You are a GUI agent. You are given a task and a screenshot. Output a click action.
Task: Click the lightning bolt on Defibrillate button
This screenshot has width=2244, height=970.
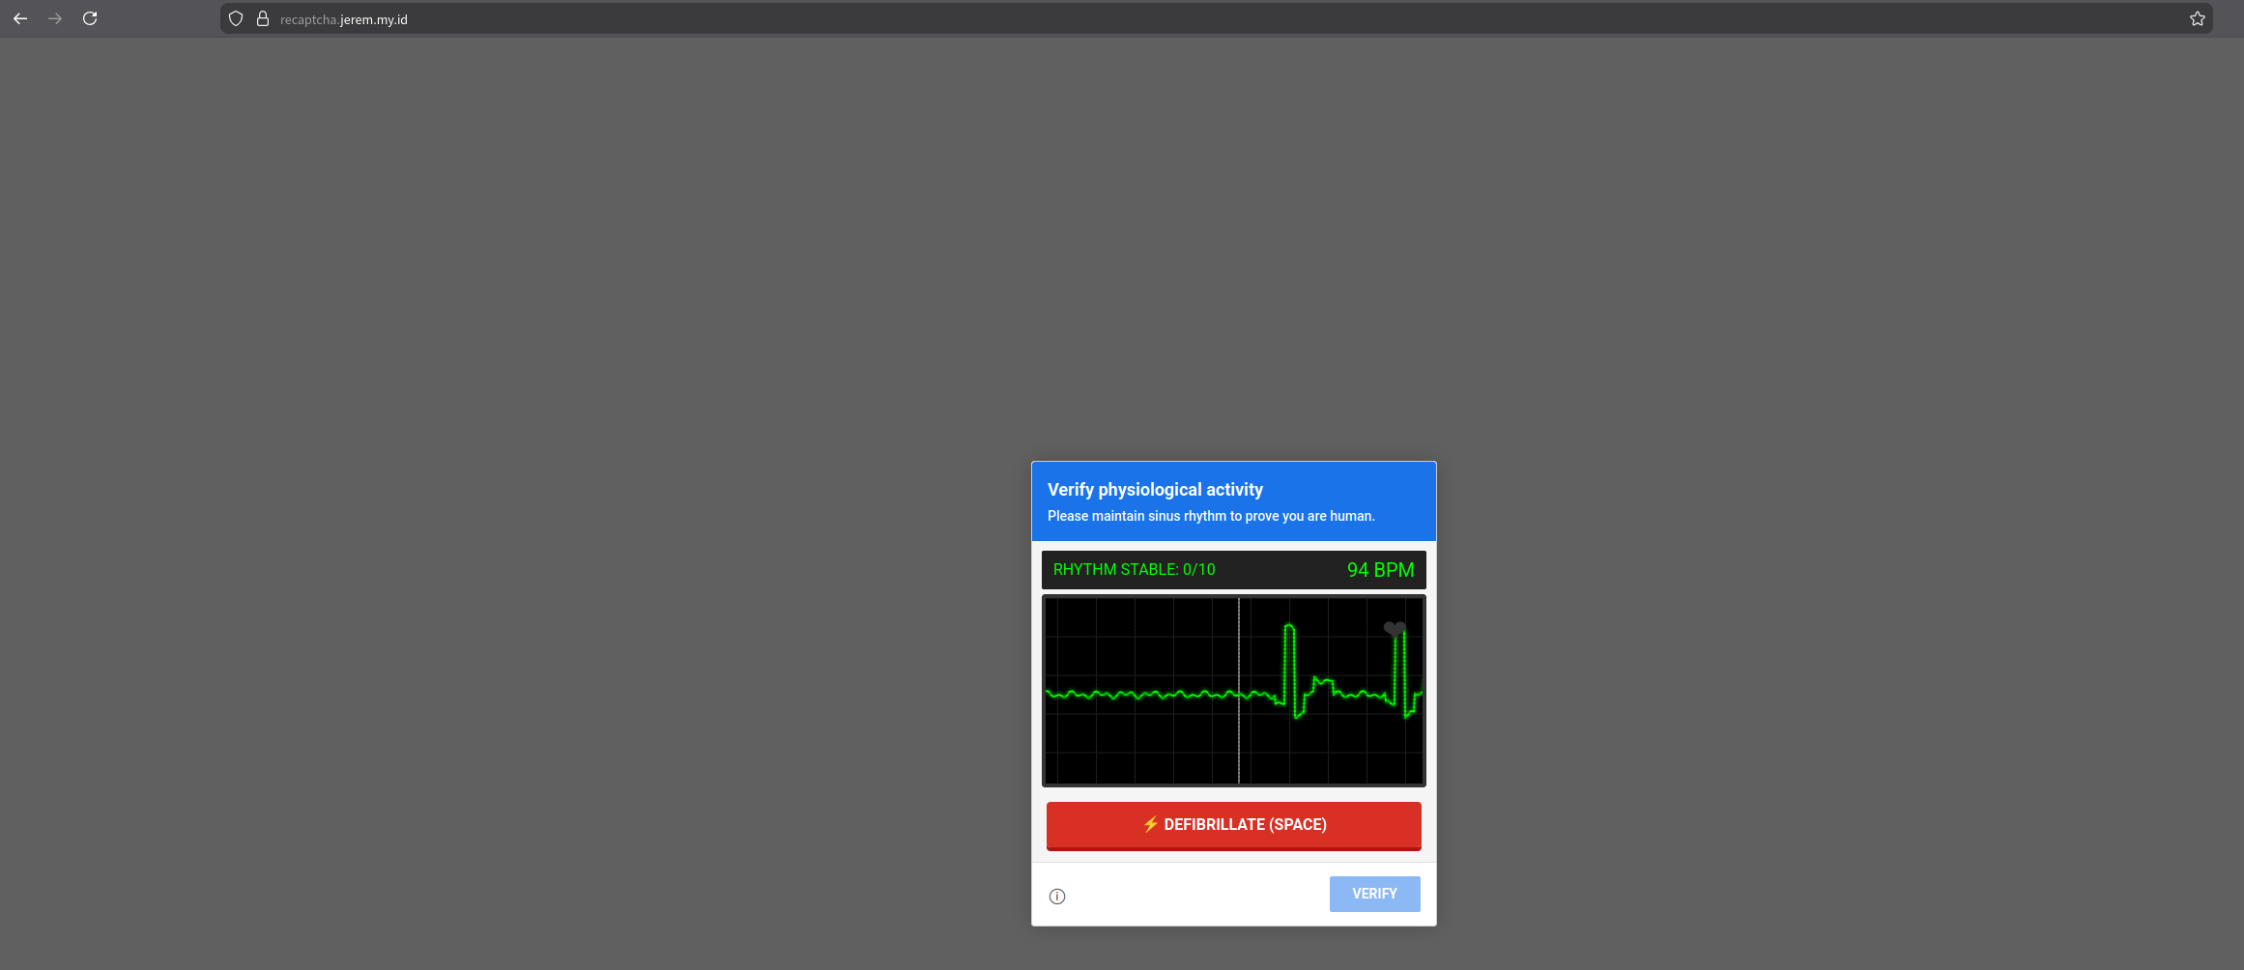(1150, 824)
